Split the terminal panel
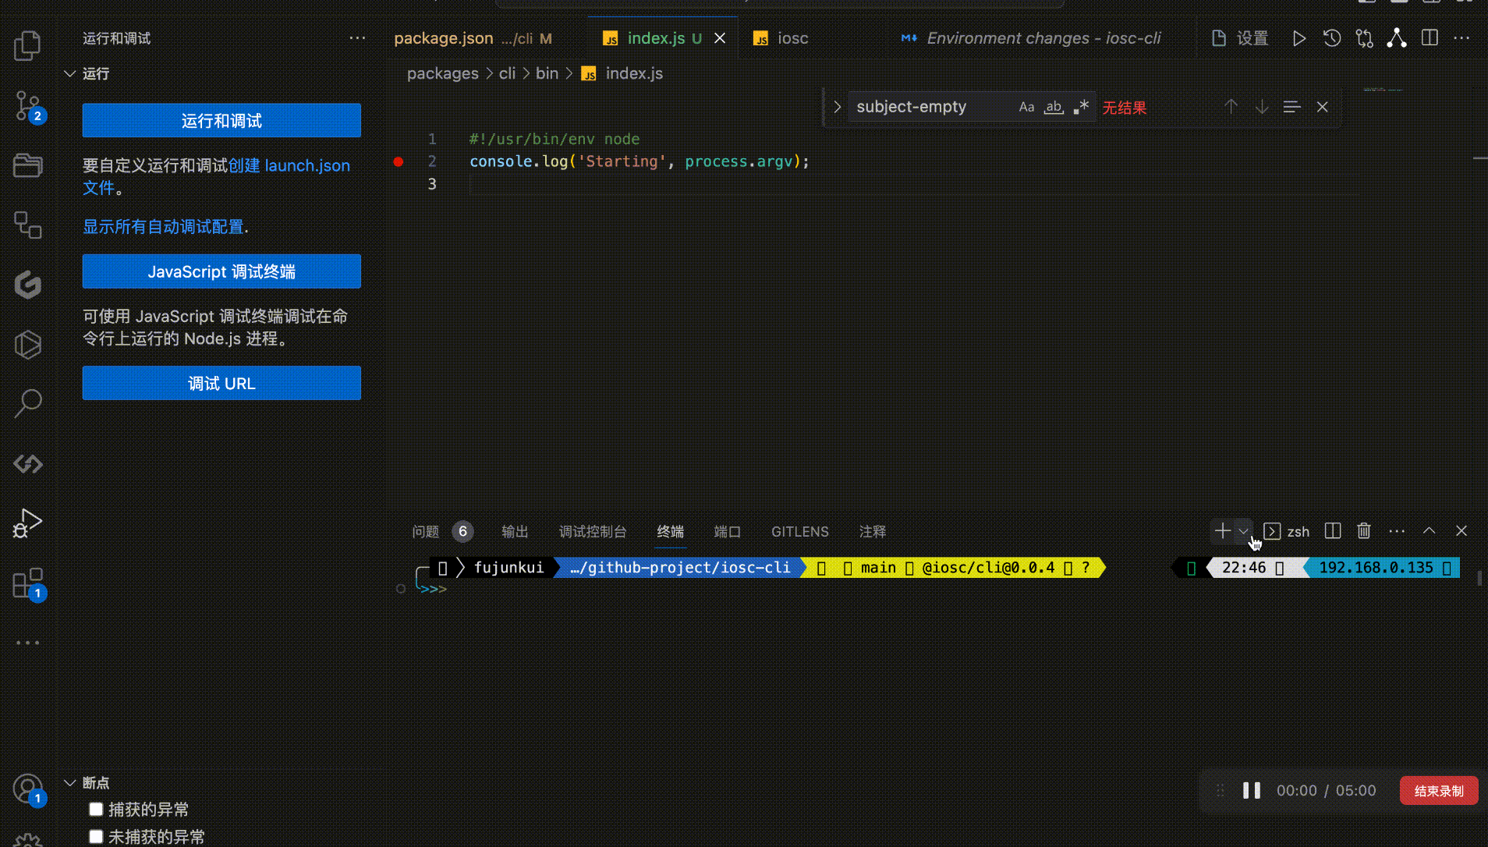This screenshot has height=847, width=1488. (1333, 531)
